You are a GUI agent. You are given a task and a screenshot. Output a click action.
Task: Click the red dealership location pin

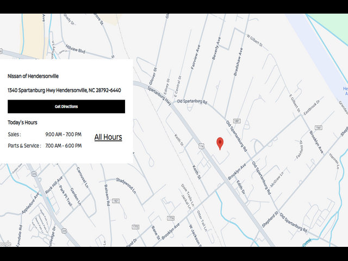coord(220,143)
